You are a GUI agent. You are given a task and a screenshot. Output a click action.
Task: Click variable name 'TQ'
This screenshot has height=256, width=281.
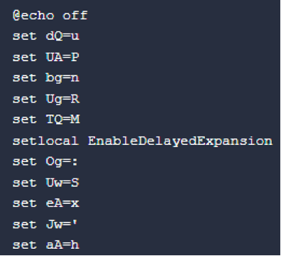click(54, 119)
